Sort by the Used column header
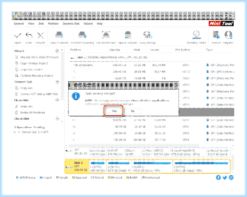 tap(137, 50)
